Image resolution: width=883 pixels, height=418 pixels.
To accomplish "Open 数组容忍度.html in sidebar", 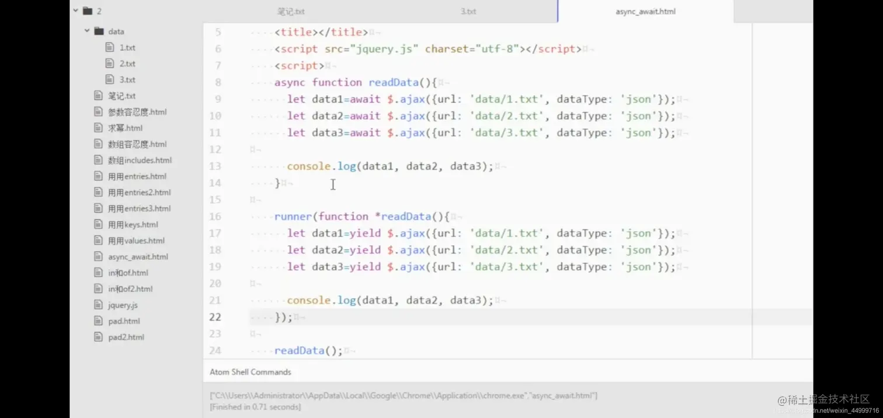I will (137, 144).
